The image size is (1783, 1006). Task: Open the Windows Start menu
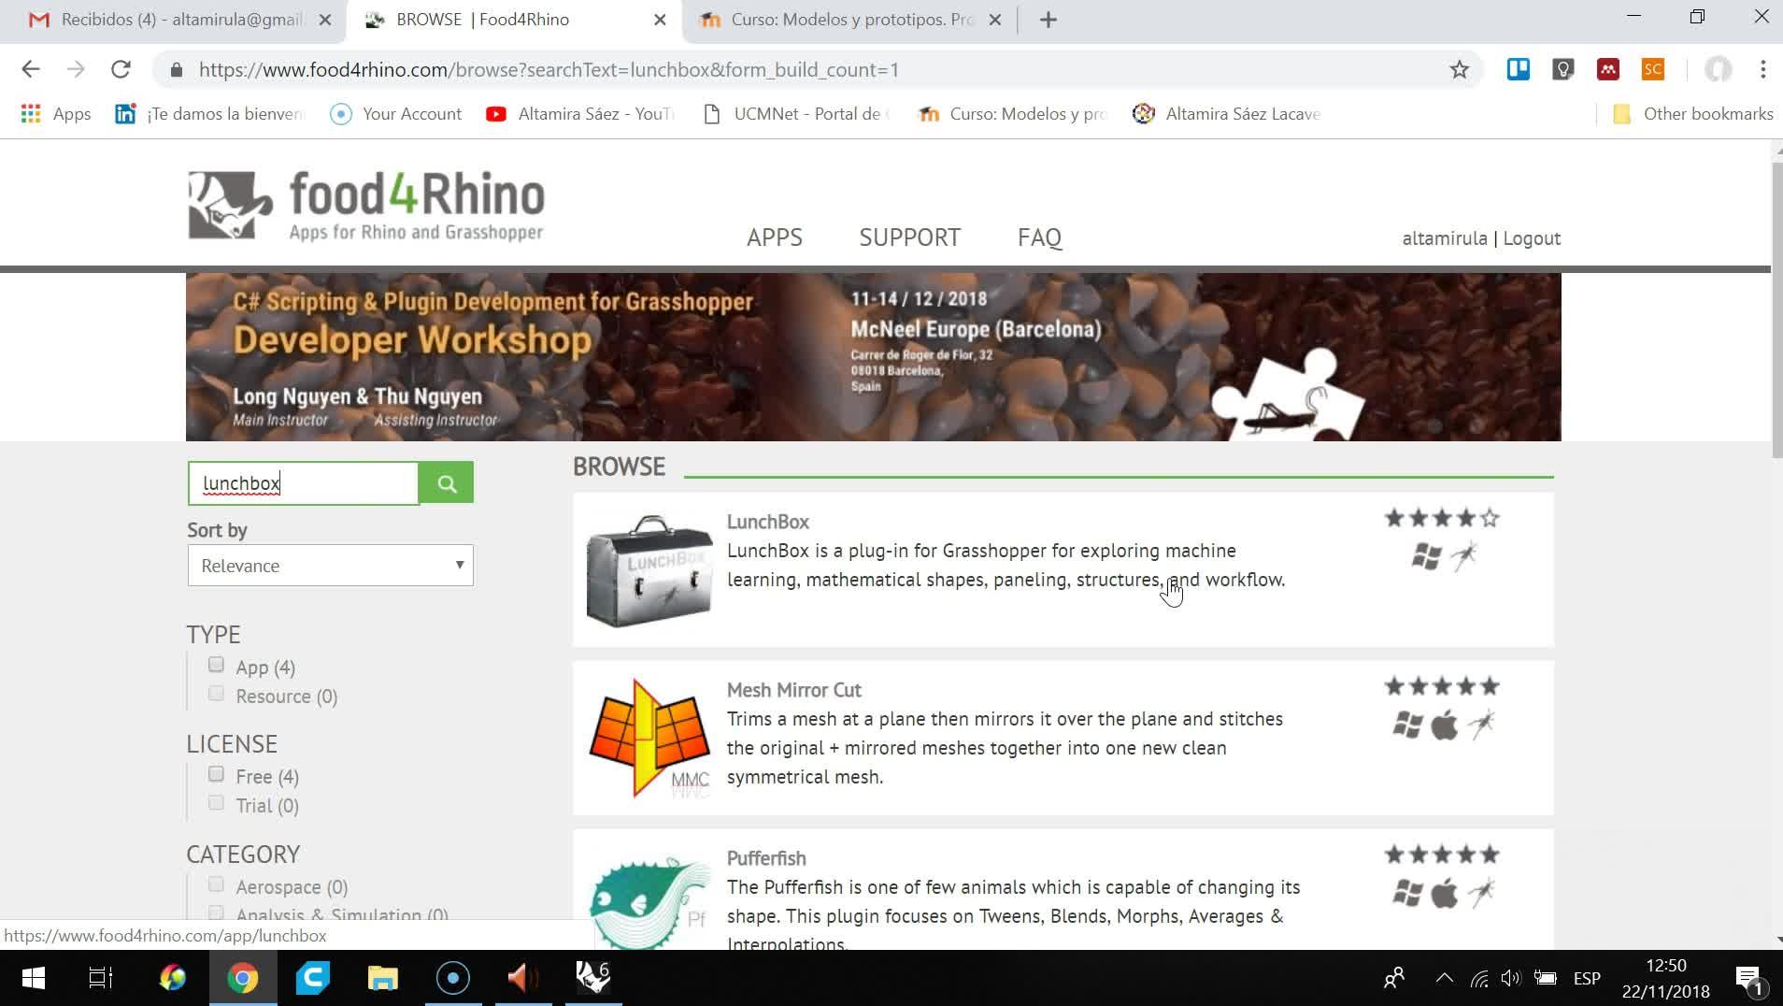pos(33,978)
